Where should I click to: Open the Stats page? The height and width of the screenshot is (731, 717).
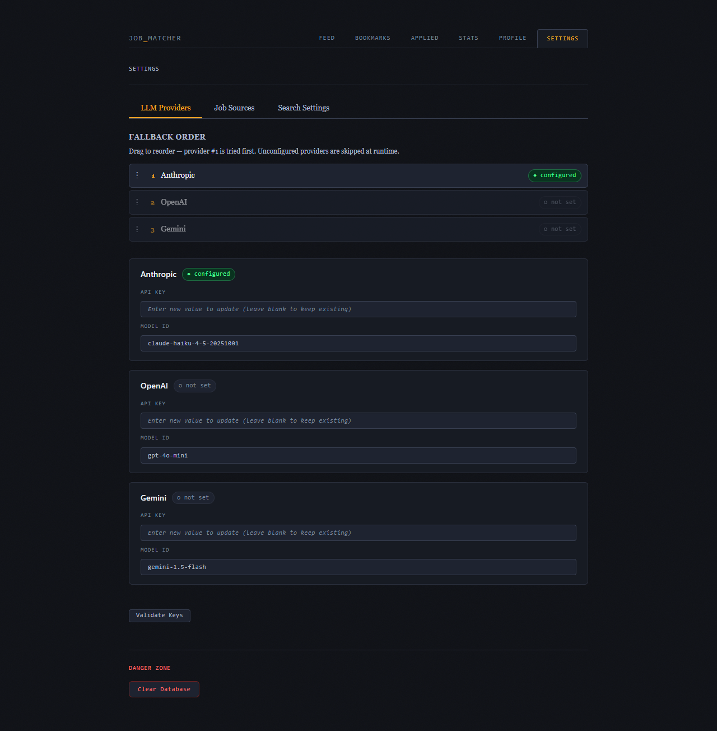(x=468, y=38)
